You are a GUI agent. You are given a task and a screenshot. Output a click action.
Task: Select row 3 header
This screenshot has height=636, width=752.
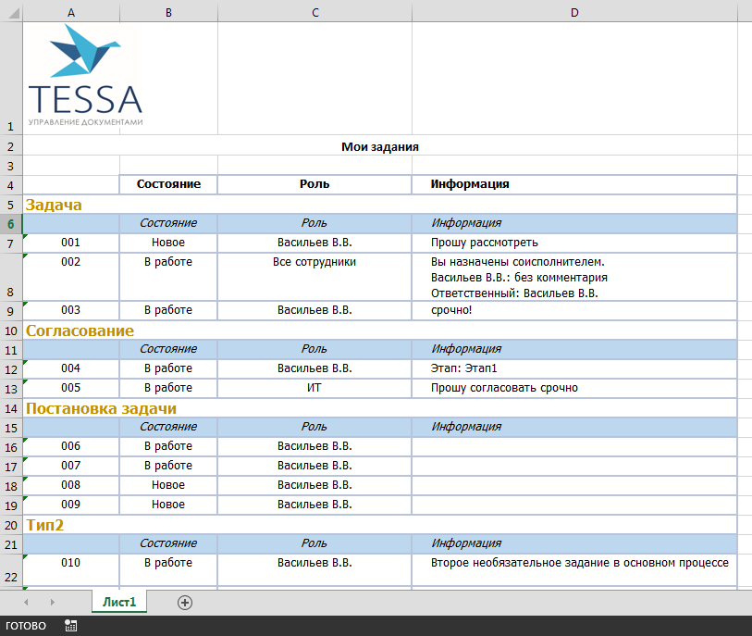(10, 166)
